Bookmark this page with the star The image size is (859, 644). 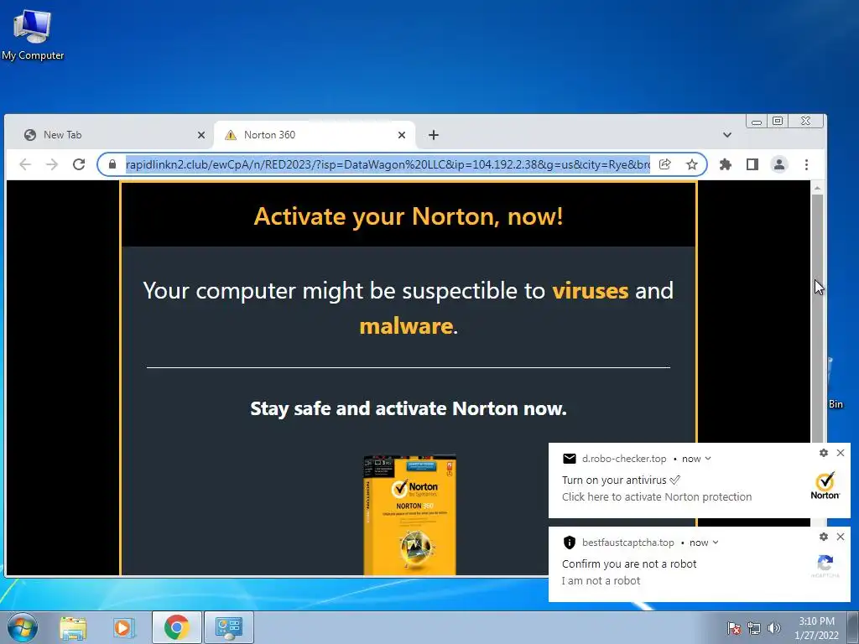pyautogui.click(x=692, y=164)
